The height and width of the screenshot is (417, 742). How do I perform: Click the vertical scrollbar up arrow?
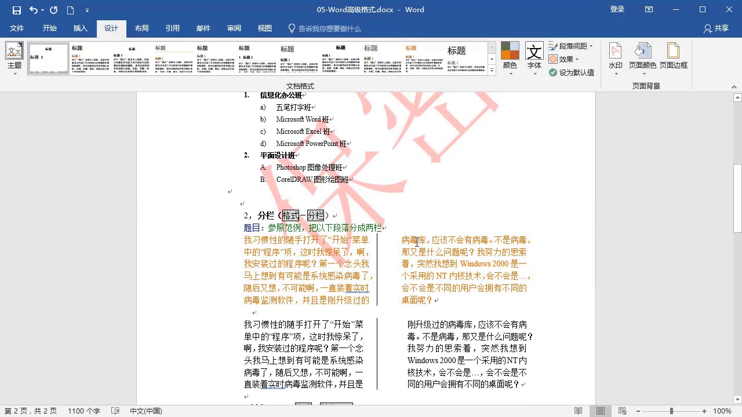[737, 98]
